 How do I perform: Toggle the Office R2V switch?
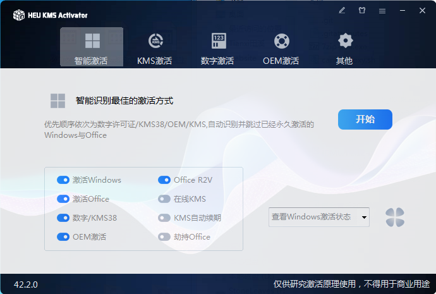pyautogui.click(x=164, y=180)
